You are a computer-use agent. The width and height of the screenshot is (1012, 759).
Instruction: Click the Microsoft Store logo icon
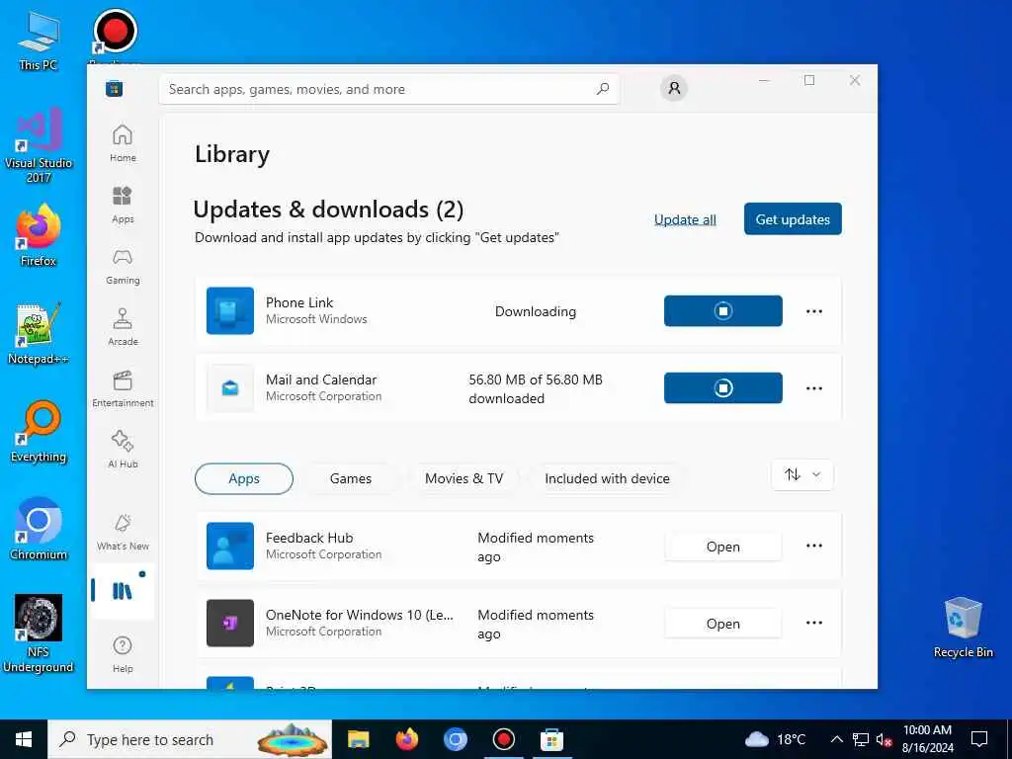[115, 88]
